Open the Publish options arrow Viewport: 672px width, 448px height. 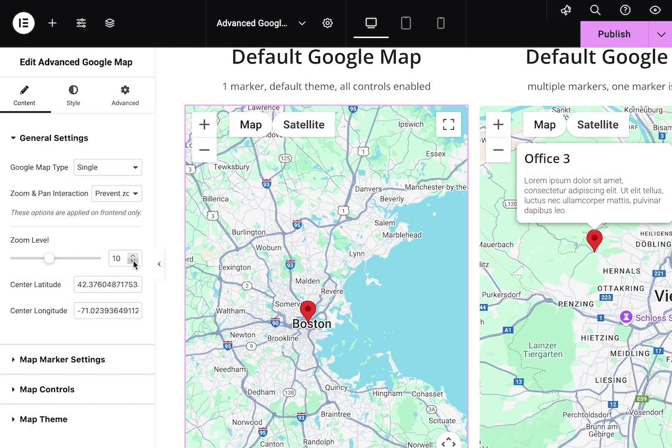click(660, 34)
